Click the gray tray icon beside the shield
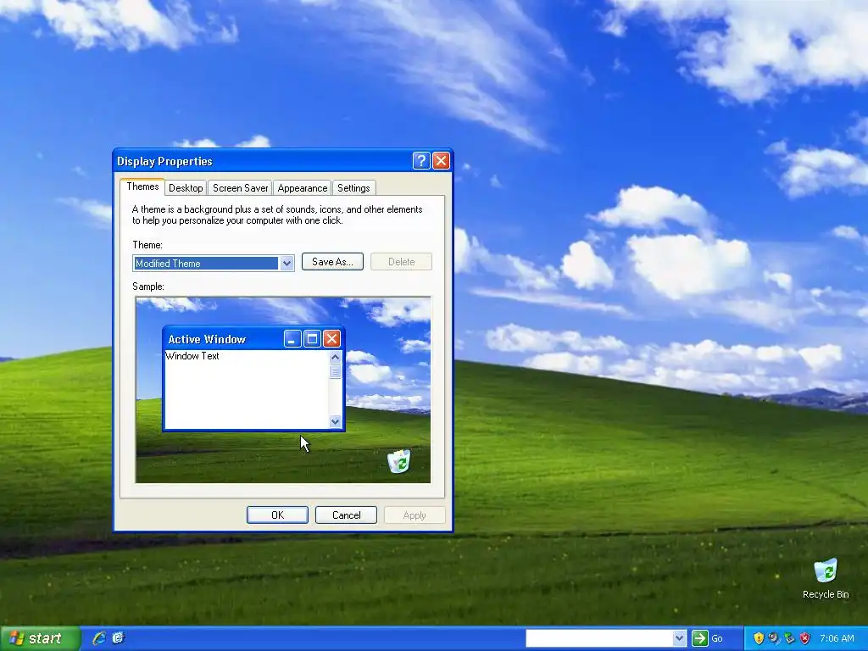 click(774, 638)
